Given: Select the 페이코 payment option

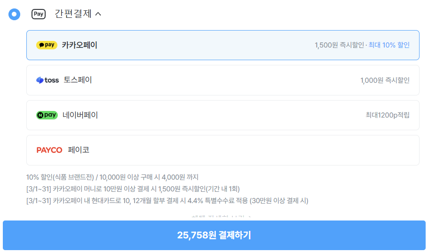Looking at the screenshot, I should click(x=79, y=150).
